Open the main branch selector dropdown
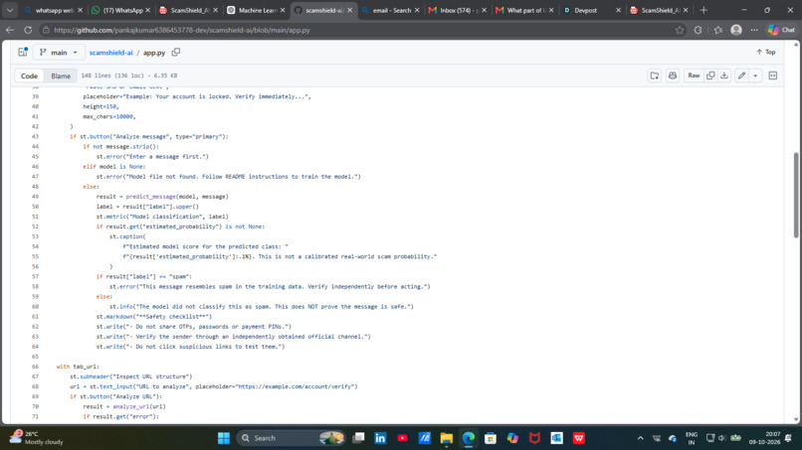The image size is (802, 450). (x=59, y=52)
